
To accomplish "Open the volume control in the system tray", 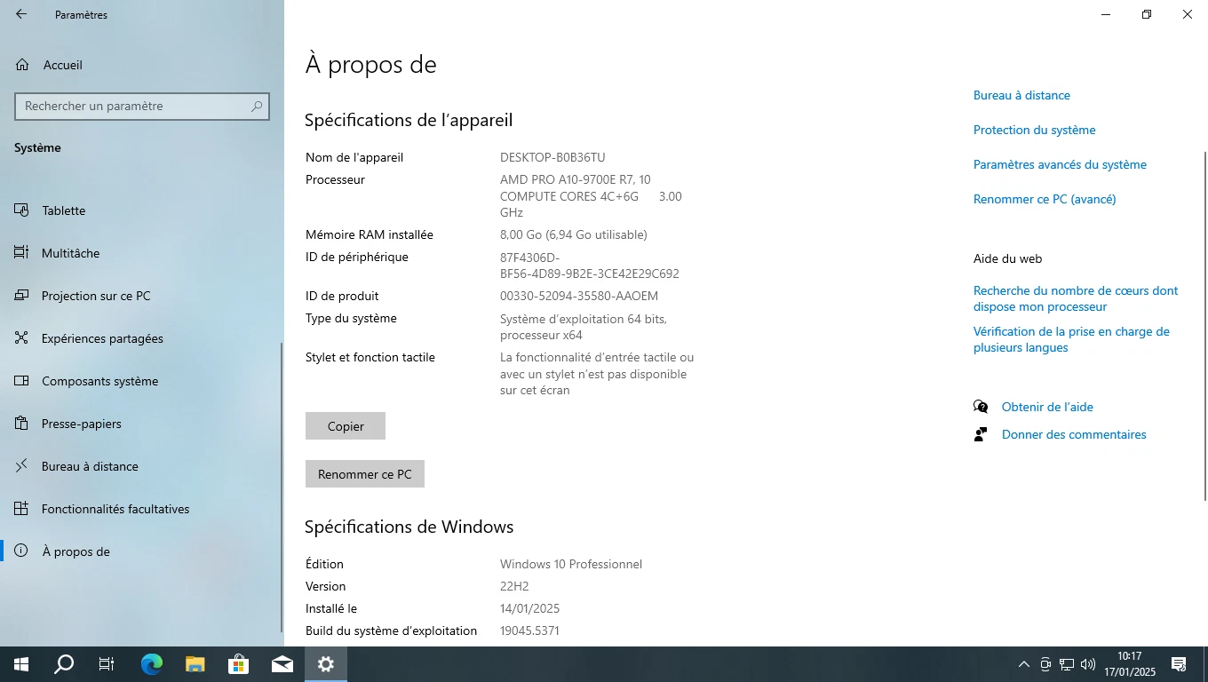I will (1088, 664).
